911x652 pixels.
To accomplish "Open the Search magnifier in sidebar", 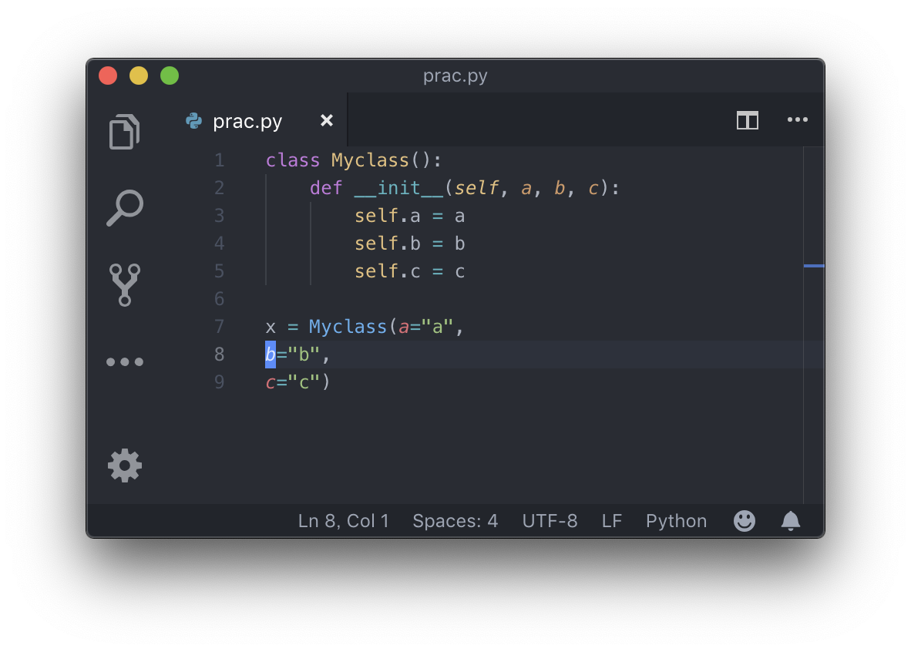I will click(x=124, y=208).
